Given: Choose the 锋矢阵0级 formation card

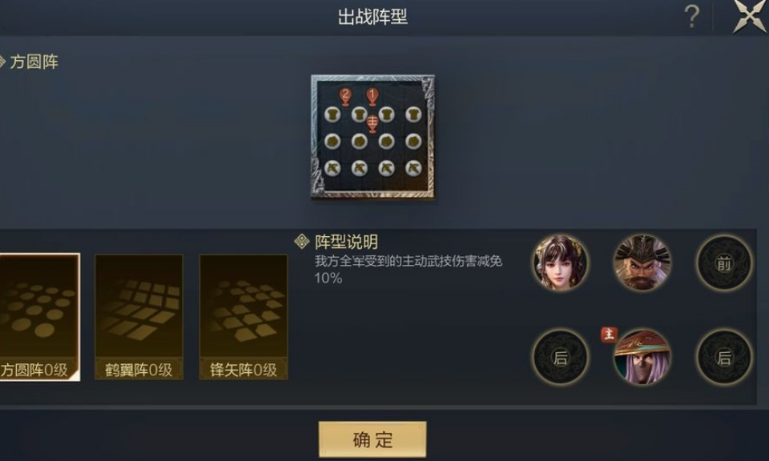Looking at the screenshot, I should point(244,316).
